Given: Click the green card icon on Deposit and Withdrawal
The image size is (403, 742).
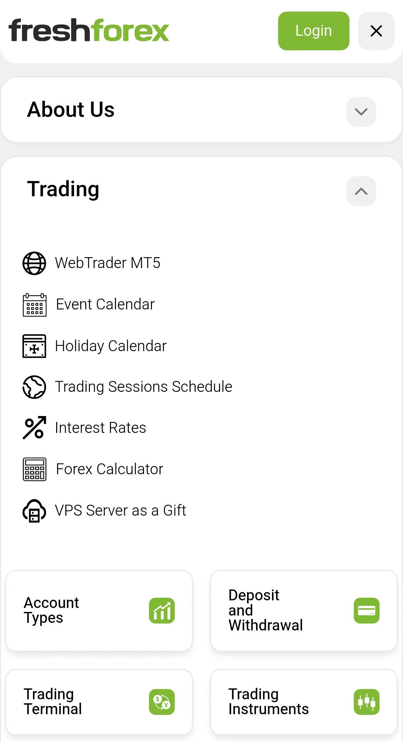Looking at the screenshot, I should tap(367, 611).
